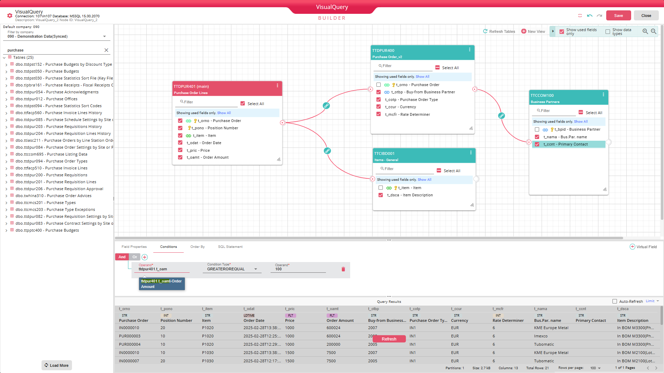This screenshot has width=664, height=373.
Task: Toggle Show data types checkbox
Action: click(608, 31)
